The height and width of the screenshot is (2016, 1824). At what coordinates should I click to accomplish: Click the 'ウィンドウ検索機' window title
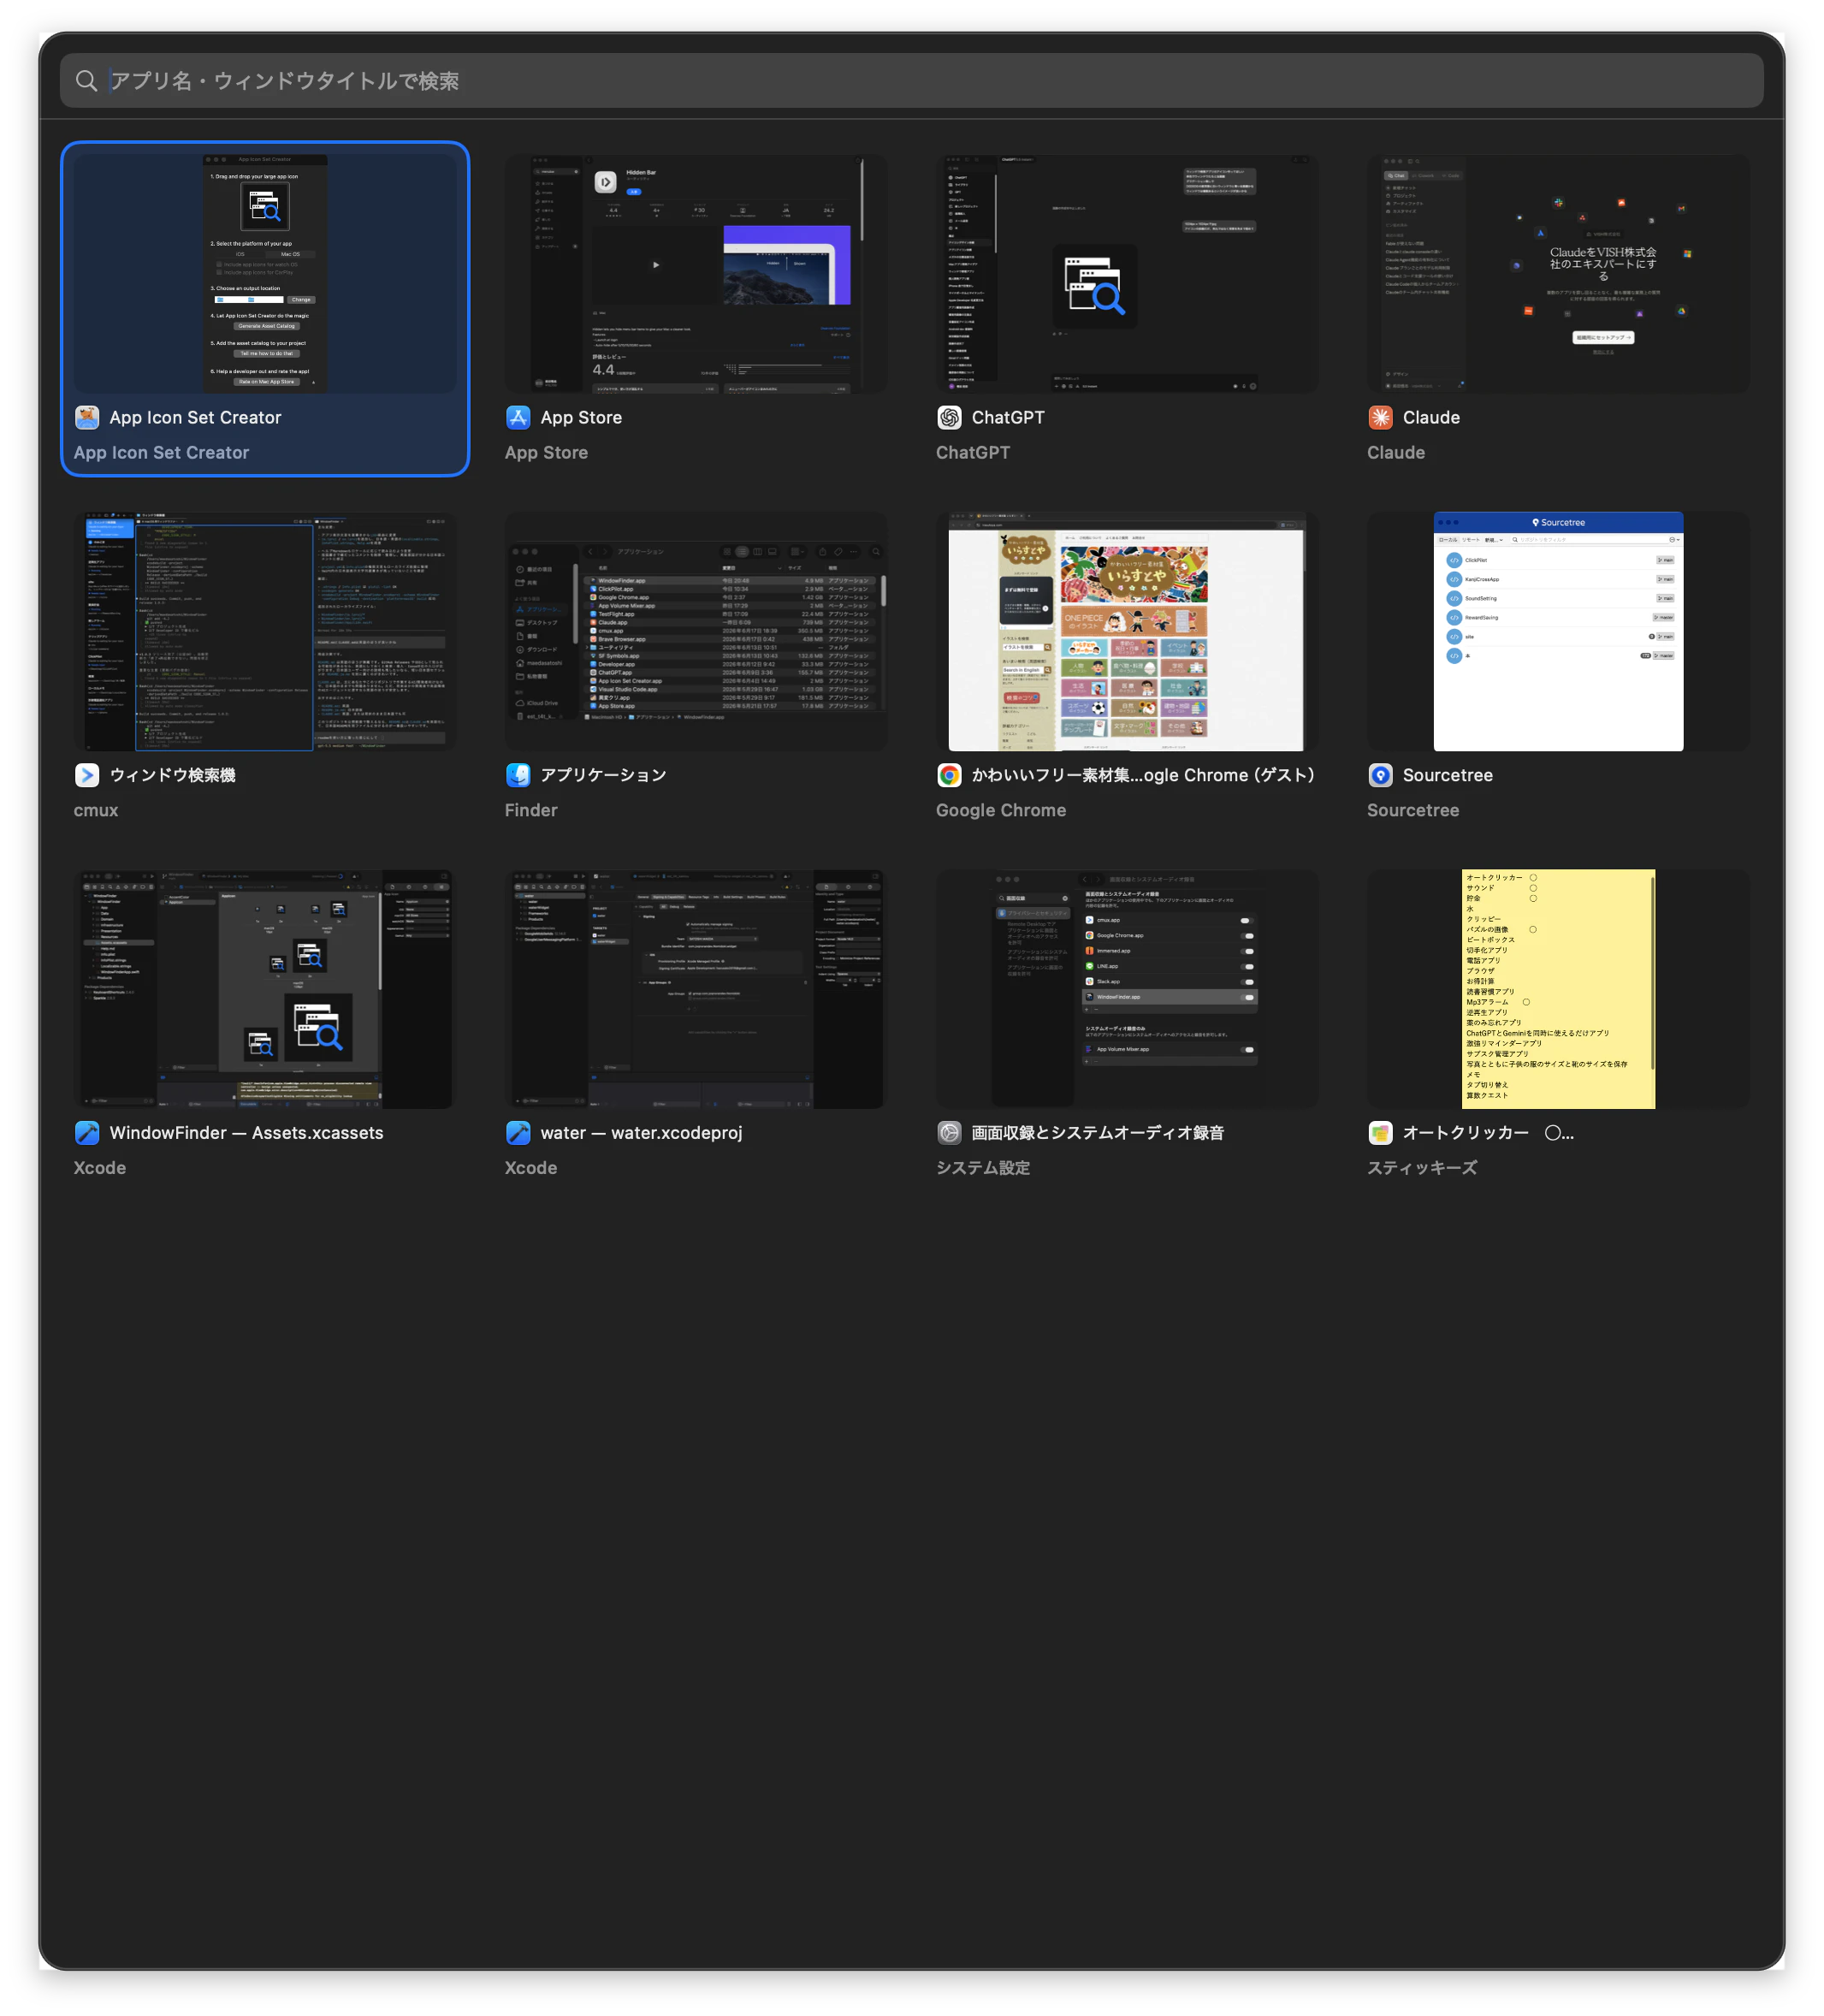coord(172,775)
